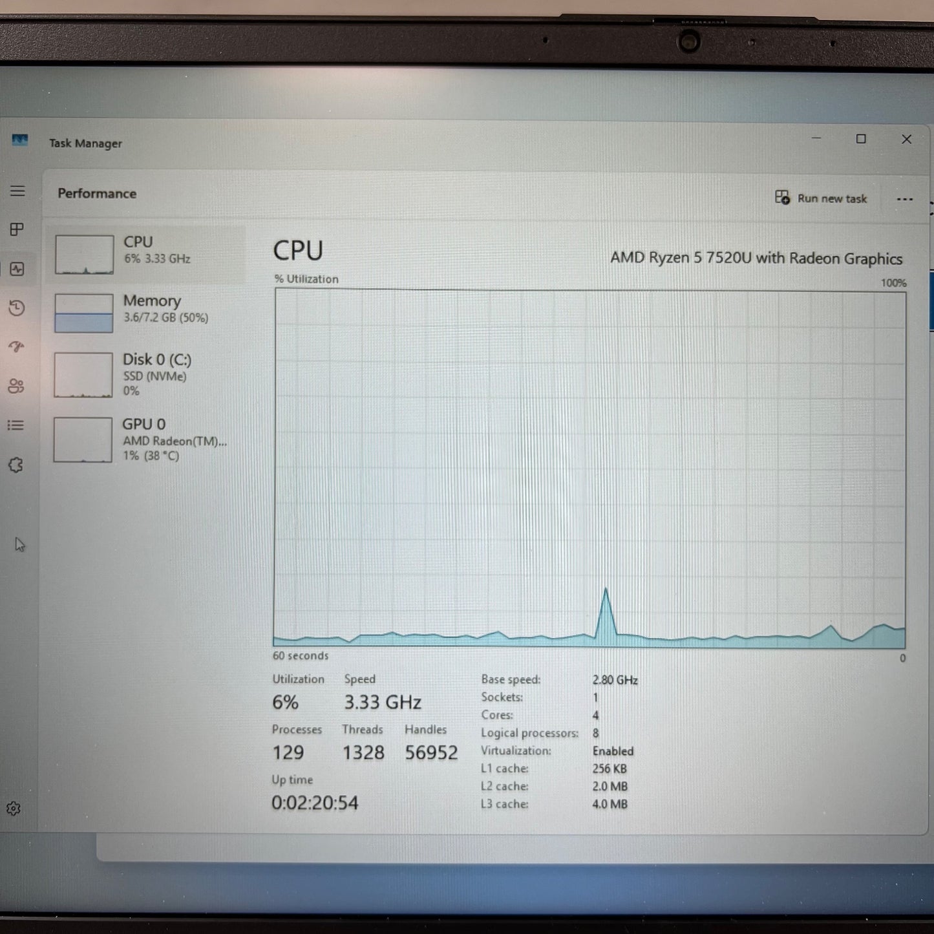Maximize the Task Manager window
The image size is (934, 934).
pyautogui.click(x=861, y=139)
